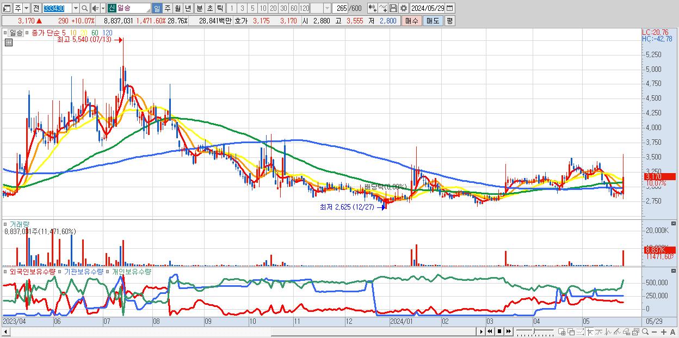Select the 일 daily period button
This screenshot has height=338, width=679.
157,8
